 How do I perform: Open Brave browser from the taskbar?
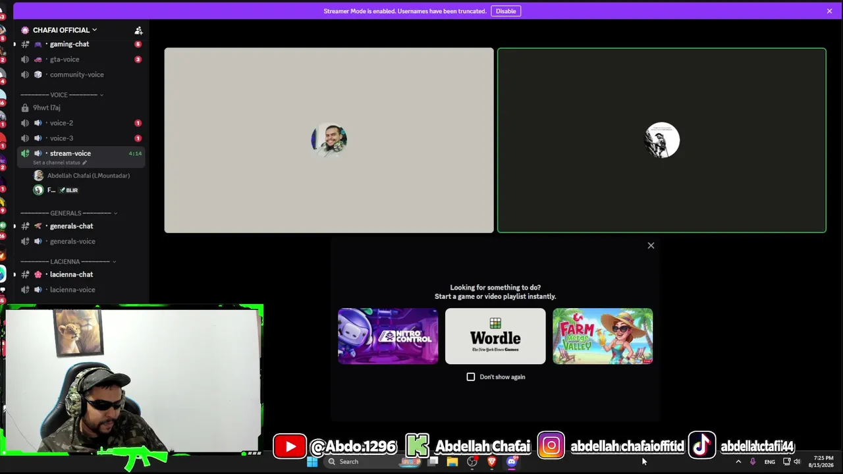(491, 461)
